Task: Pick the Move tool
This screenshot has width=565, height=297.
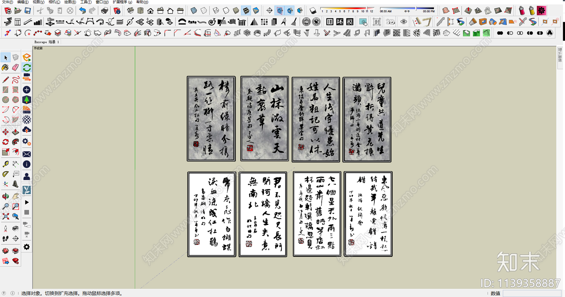Action: pos(6,132)
